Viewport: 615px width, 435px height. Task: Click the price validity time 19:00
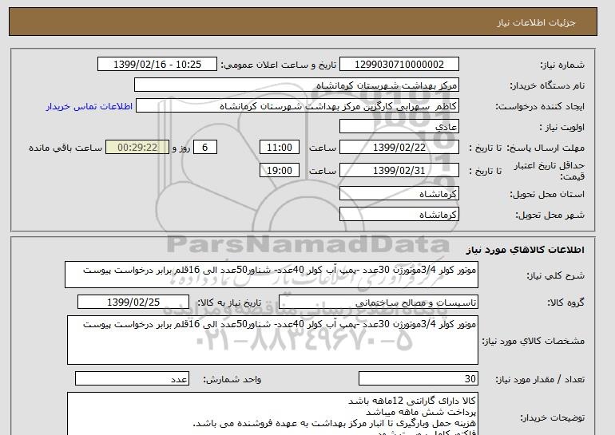tap(280, 171)
